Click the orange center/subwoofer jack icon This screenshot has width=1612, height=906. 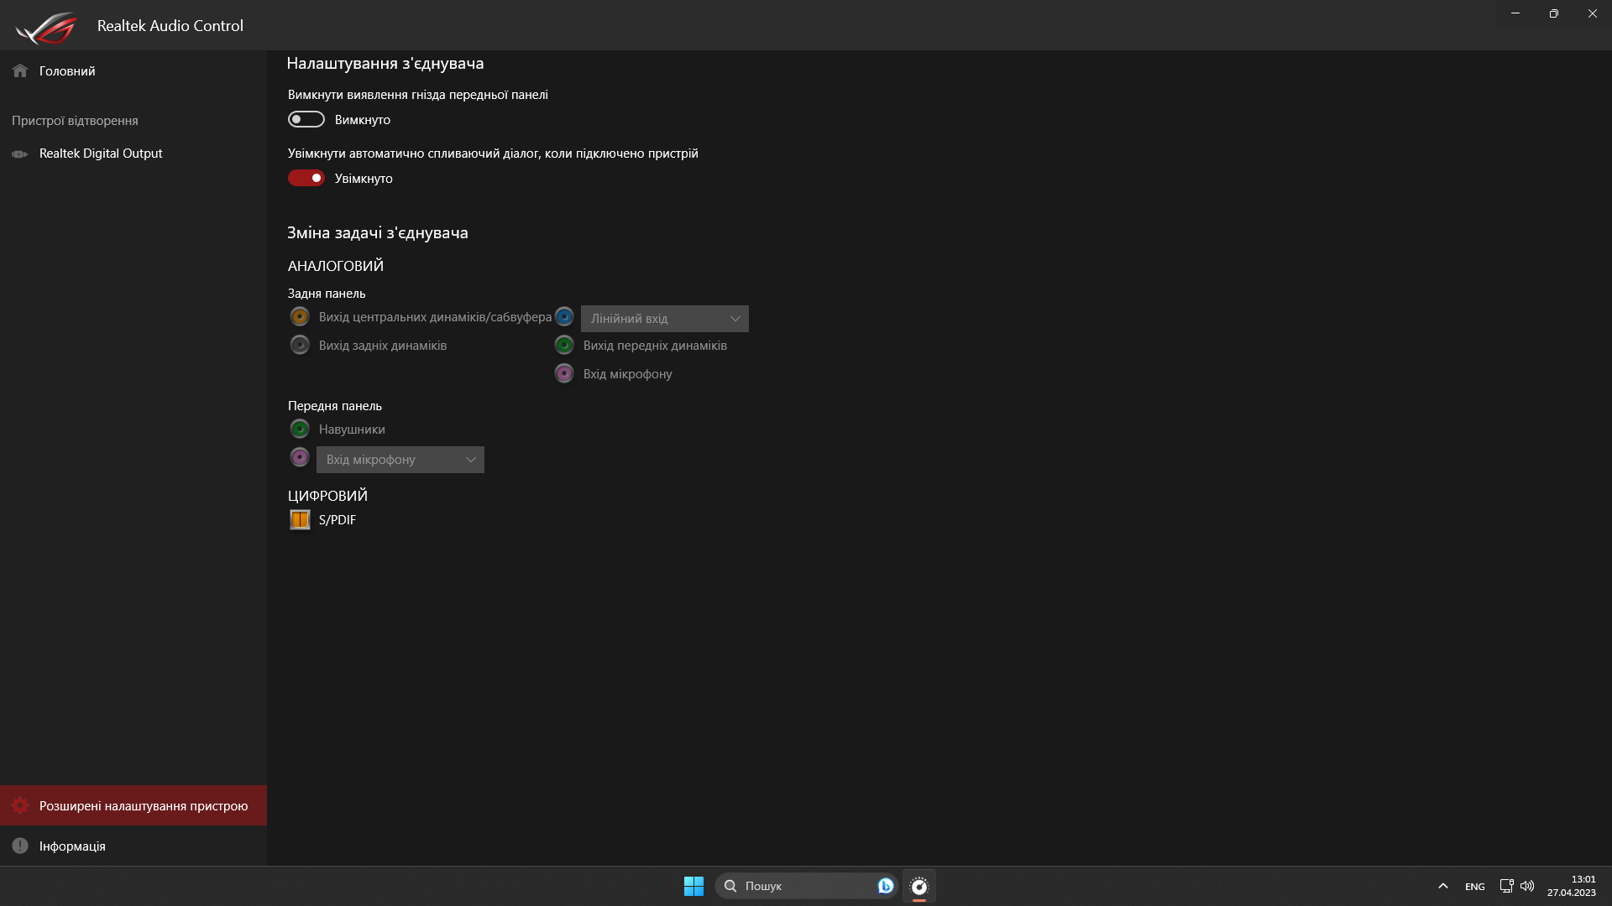300,316
